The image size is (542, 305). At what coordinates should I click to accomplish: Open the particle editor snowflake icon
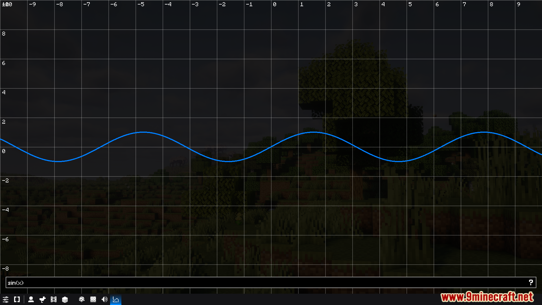82,299
